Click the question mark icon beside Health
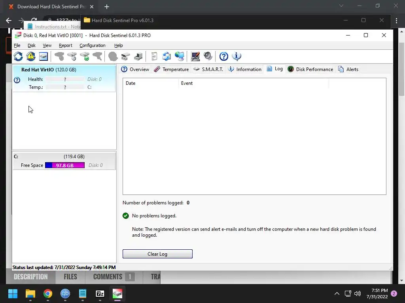This screenshot has height=303, width=405. pos(17,80)
